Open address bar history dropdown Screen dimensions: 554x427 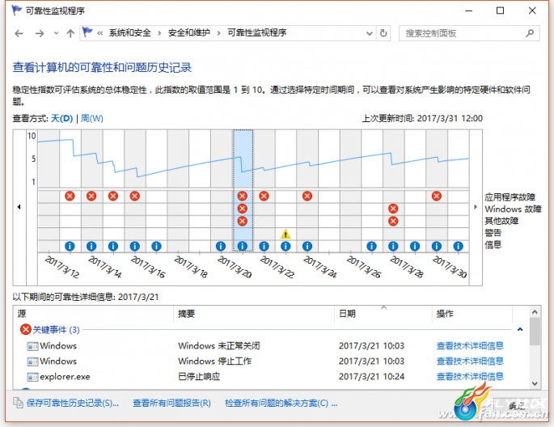click(x=370, y=33)
